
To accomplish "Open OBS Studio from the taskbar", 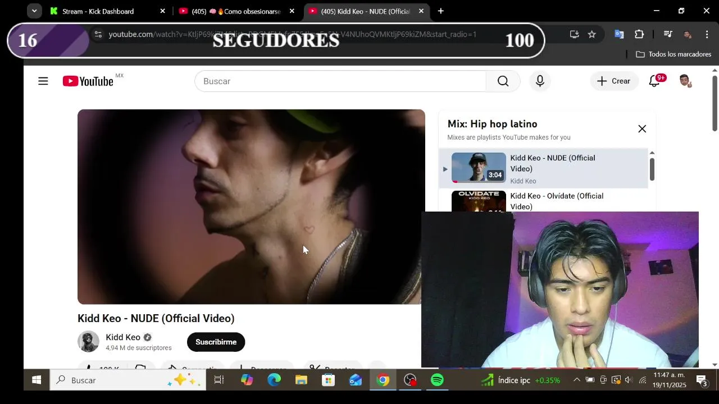I will pos(410,380).
